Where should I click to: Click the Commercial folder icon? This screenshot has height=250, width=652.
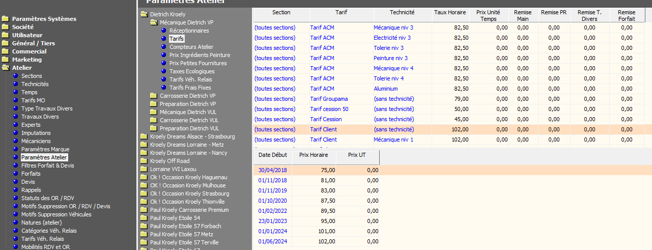[x=6, y=51]
